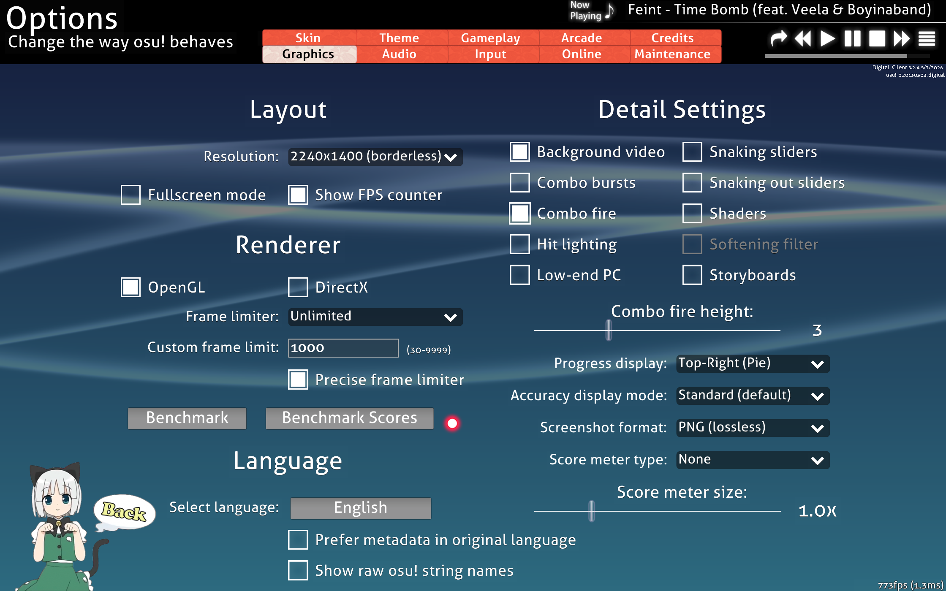Select the OpenGL renderer checkbox

(130, 287)
